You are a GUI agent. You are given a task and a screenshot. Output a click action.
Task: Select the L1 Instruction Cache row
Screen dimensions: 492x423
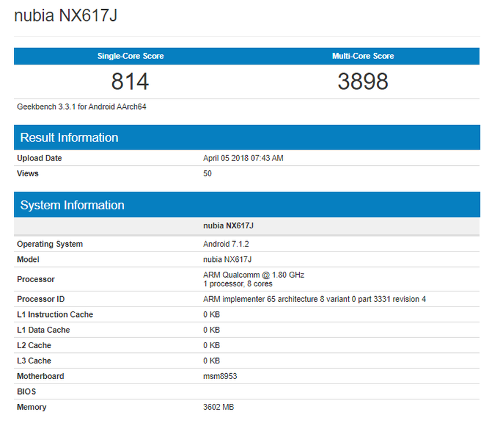point(55,314)
